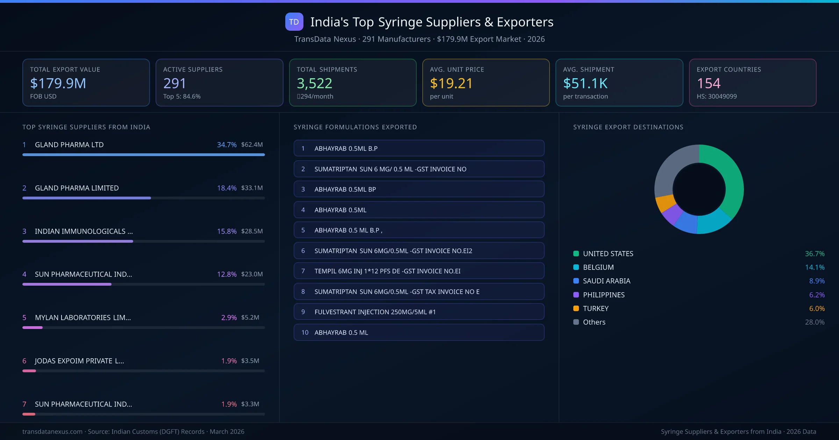Click the Avg. Shipment stat card
The height and width of the screenshot is (440, 839).
(619, 82)
